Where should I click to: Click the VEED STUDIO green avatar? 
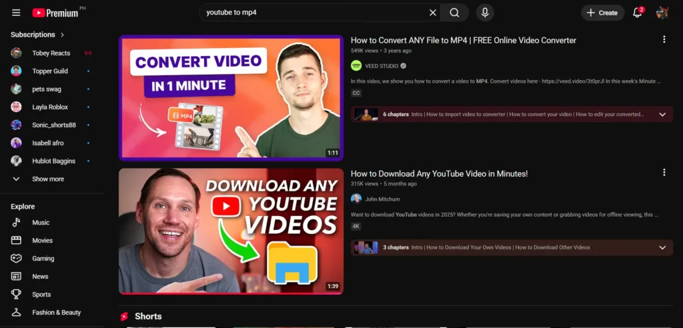pyautogui.click(x=356, y=66)
